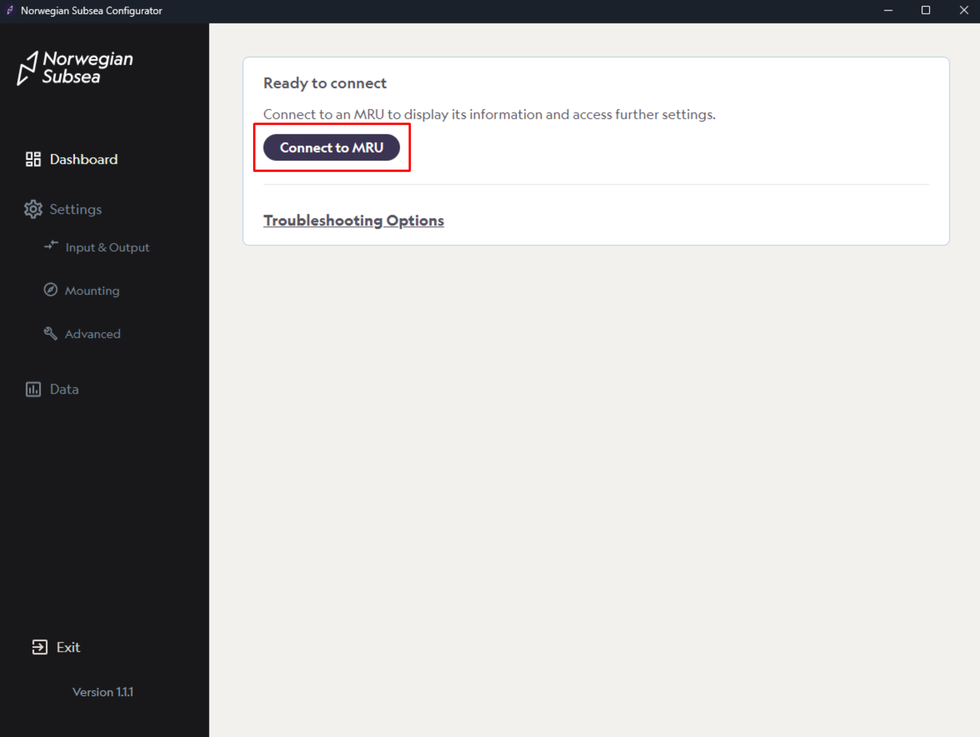980x737 pixels.
Task: Open Advanced settings label
Action: pyautogui.click(x=93, y=334)
